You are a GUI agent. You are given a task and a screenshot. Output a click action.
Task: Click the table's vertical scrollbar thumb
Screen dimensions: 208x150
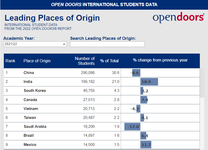point(202,83)
